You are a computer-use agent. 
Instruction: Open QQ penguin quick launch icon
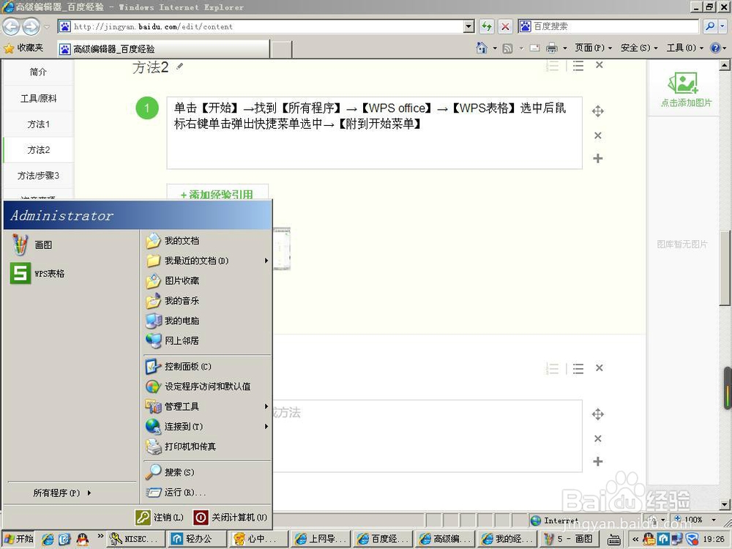(x=82, y=539)
